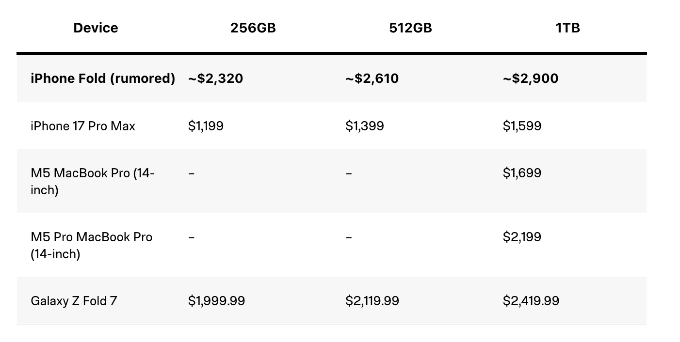Select the $1,699 MacBook Pro price
This screenshot has width=680, height=342.
[x=522, y=173]
